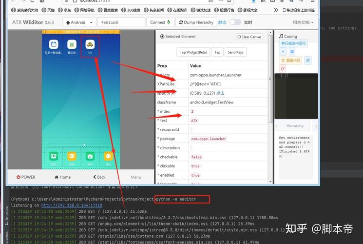Open the 百度搜索 bookmark
The height and width of the screenshot is (244, 363).
coord(108,10)
